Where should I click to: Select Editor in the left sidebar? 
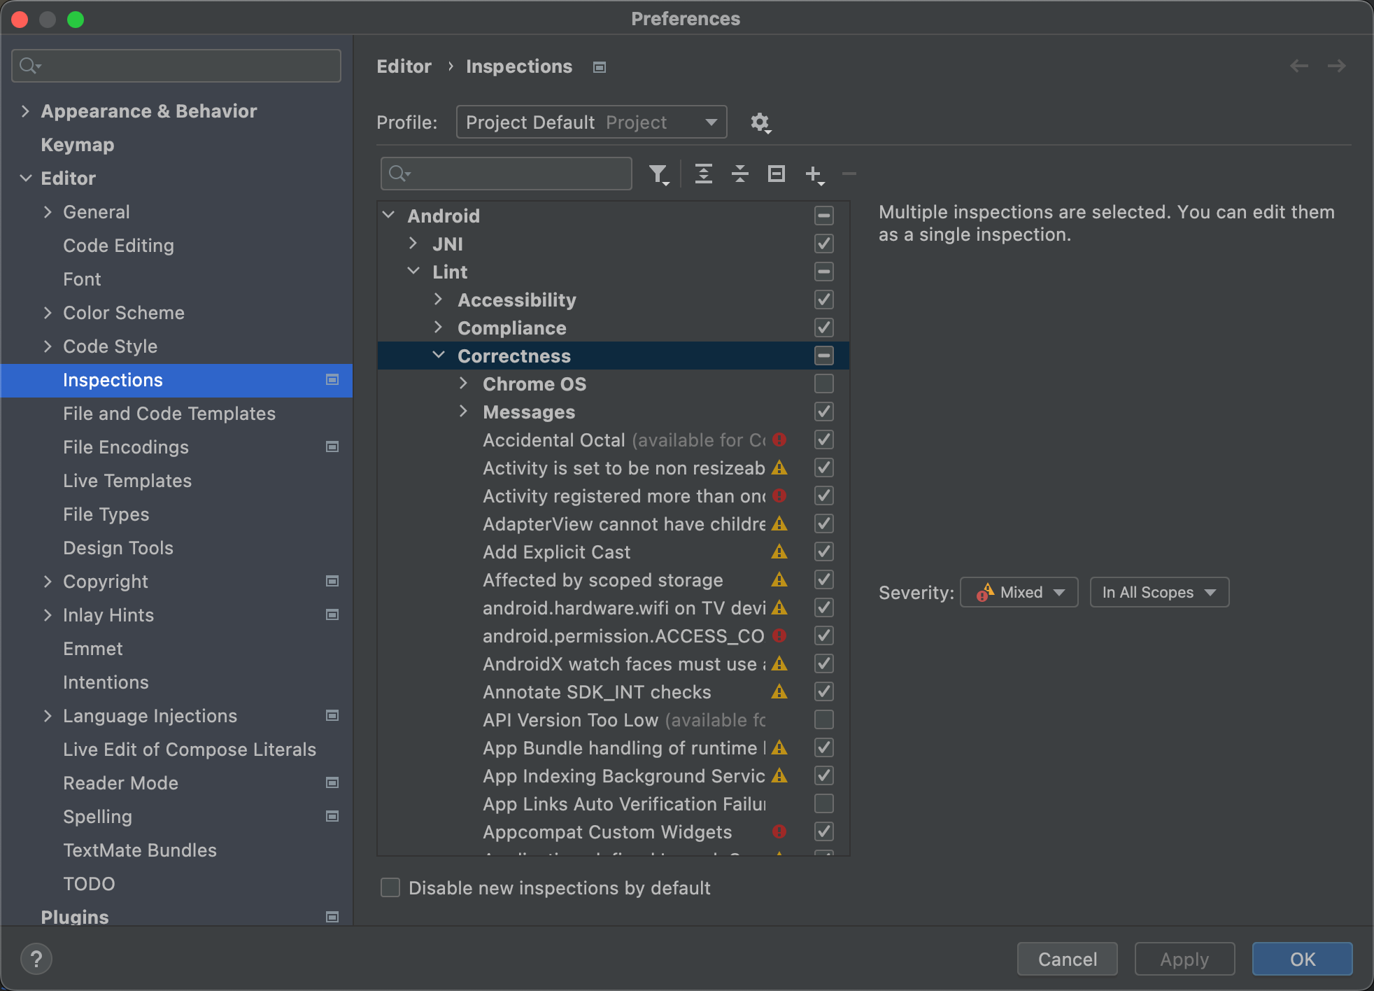(x=66, y=178)
